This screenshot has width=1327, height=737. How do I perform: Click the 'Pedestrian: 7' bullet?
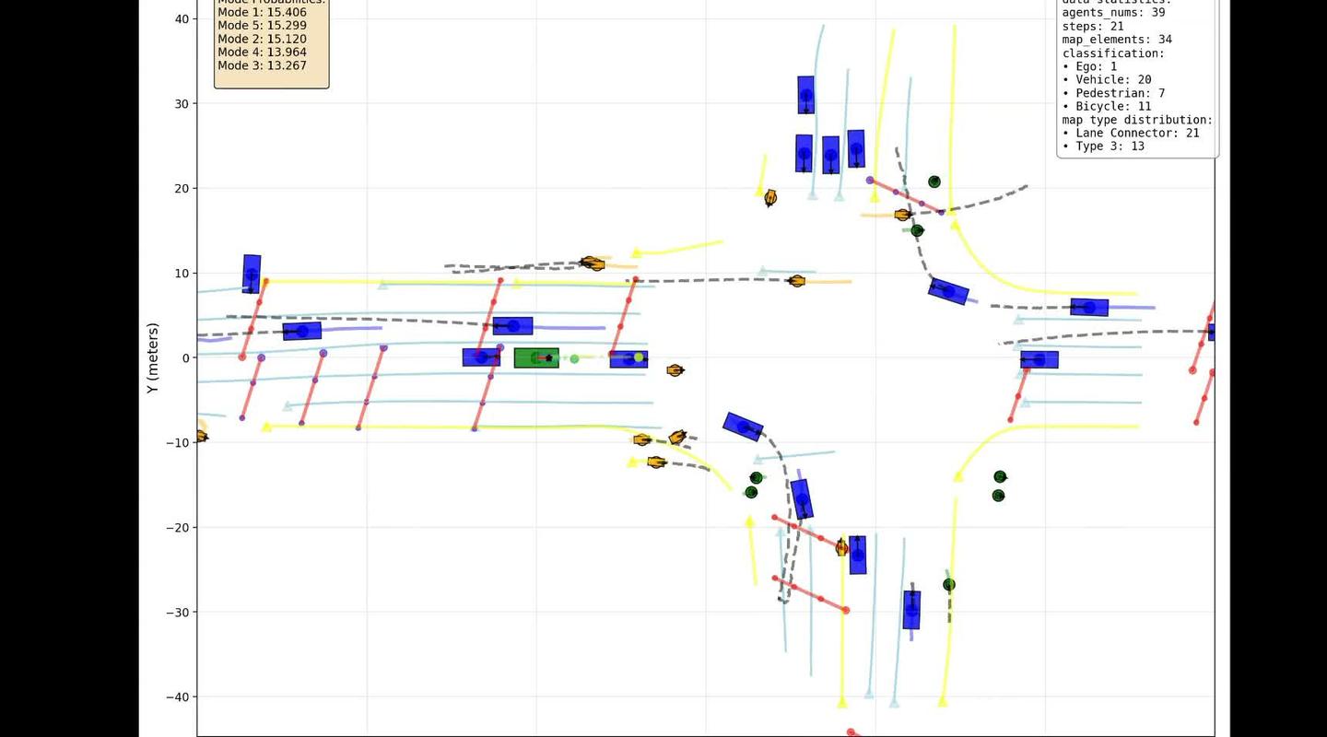tap(1113, 93)
